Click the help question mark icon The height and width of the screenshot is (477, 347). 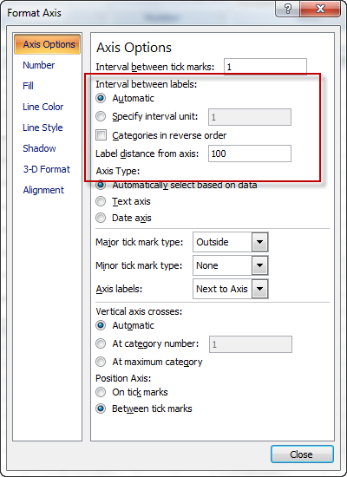(x=288, y=9)
